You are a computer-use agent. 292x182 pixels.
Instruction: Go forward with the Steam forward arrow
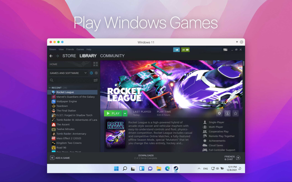click(x=57, y=56)
